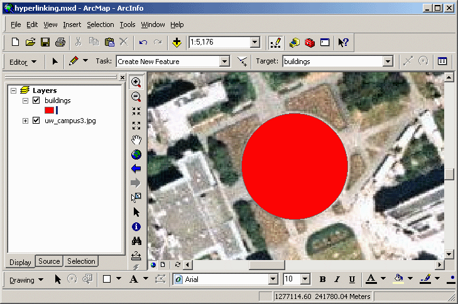Open the Find binoculars tool
This screenshot has width=458, height=304.
coord(136,241)
